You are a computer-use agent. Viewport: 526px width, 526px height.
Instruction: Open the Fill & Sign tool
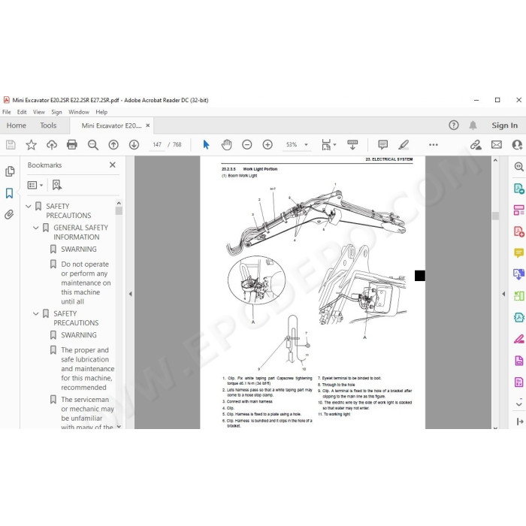pyautogui.click(x=518, y=339)
